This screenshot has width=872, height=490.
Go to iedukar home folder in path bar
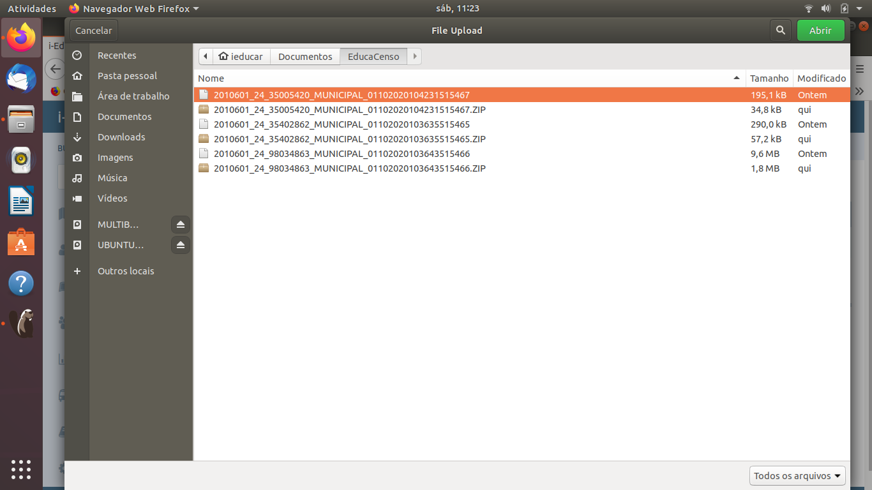[x=241, y=56]
